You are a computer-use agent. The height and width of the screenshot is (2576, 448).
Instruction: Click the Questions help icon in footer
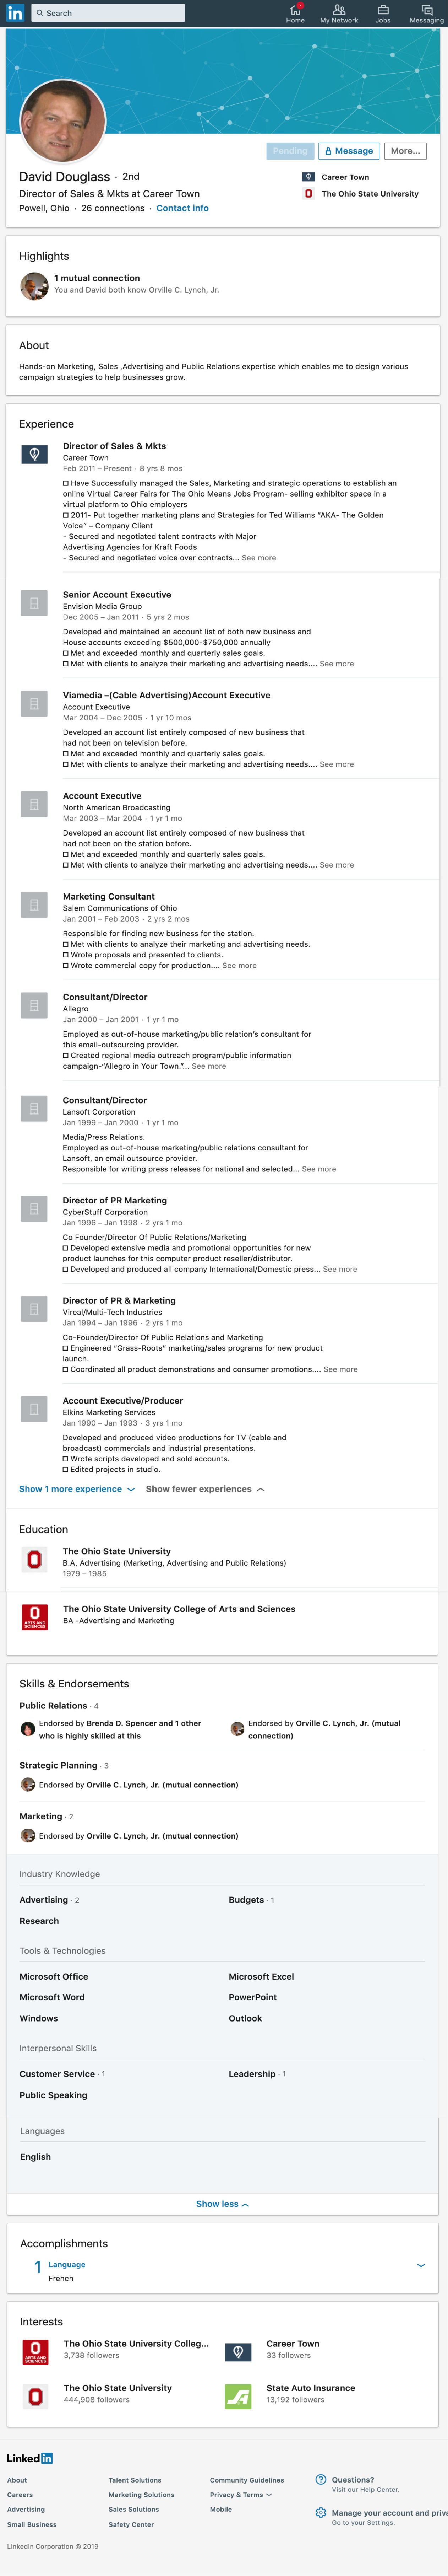(320, 2479)
